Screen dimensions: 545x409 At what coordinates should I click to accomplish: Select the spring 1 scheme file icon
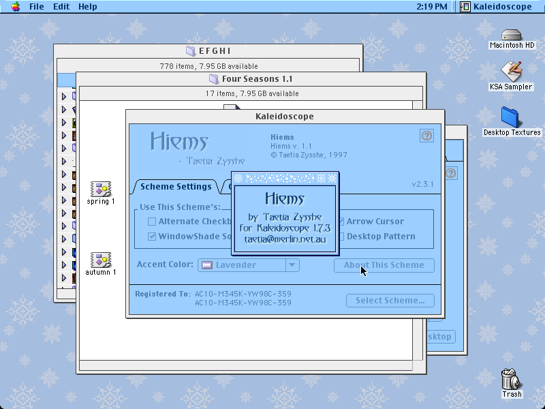point(101,190)
